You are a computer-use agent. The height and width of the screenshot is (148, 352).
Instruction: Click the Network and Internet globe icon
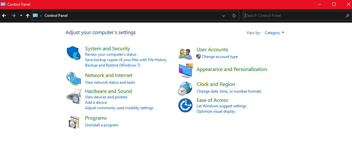(74, 79)
